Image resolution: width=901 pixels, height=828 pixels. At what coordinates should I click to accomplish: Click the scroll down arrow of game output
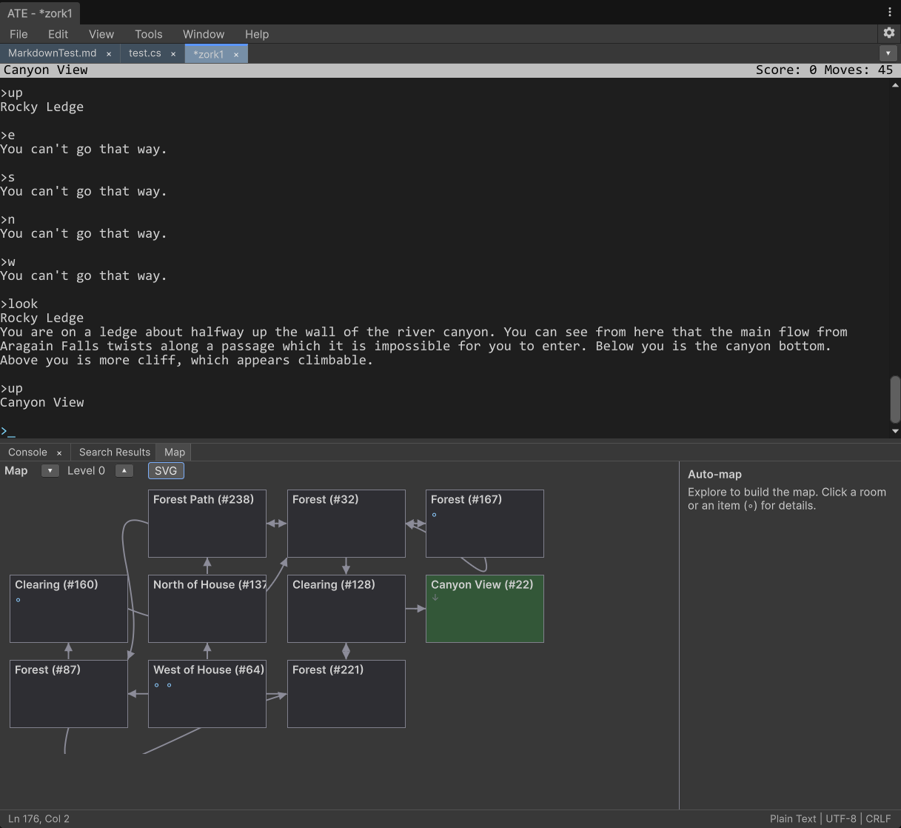tap(895, 431)
